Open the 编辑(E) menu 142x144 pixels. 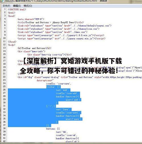pos(17,6)
